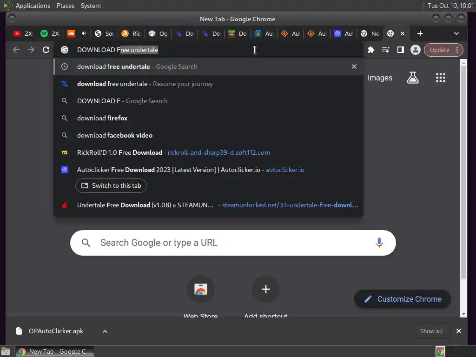The width and height of the screenshot is (476, 357).
Task: Mute the audio-playing tab speaker icon
Action: pyautogui.click(x=84, y=33)
